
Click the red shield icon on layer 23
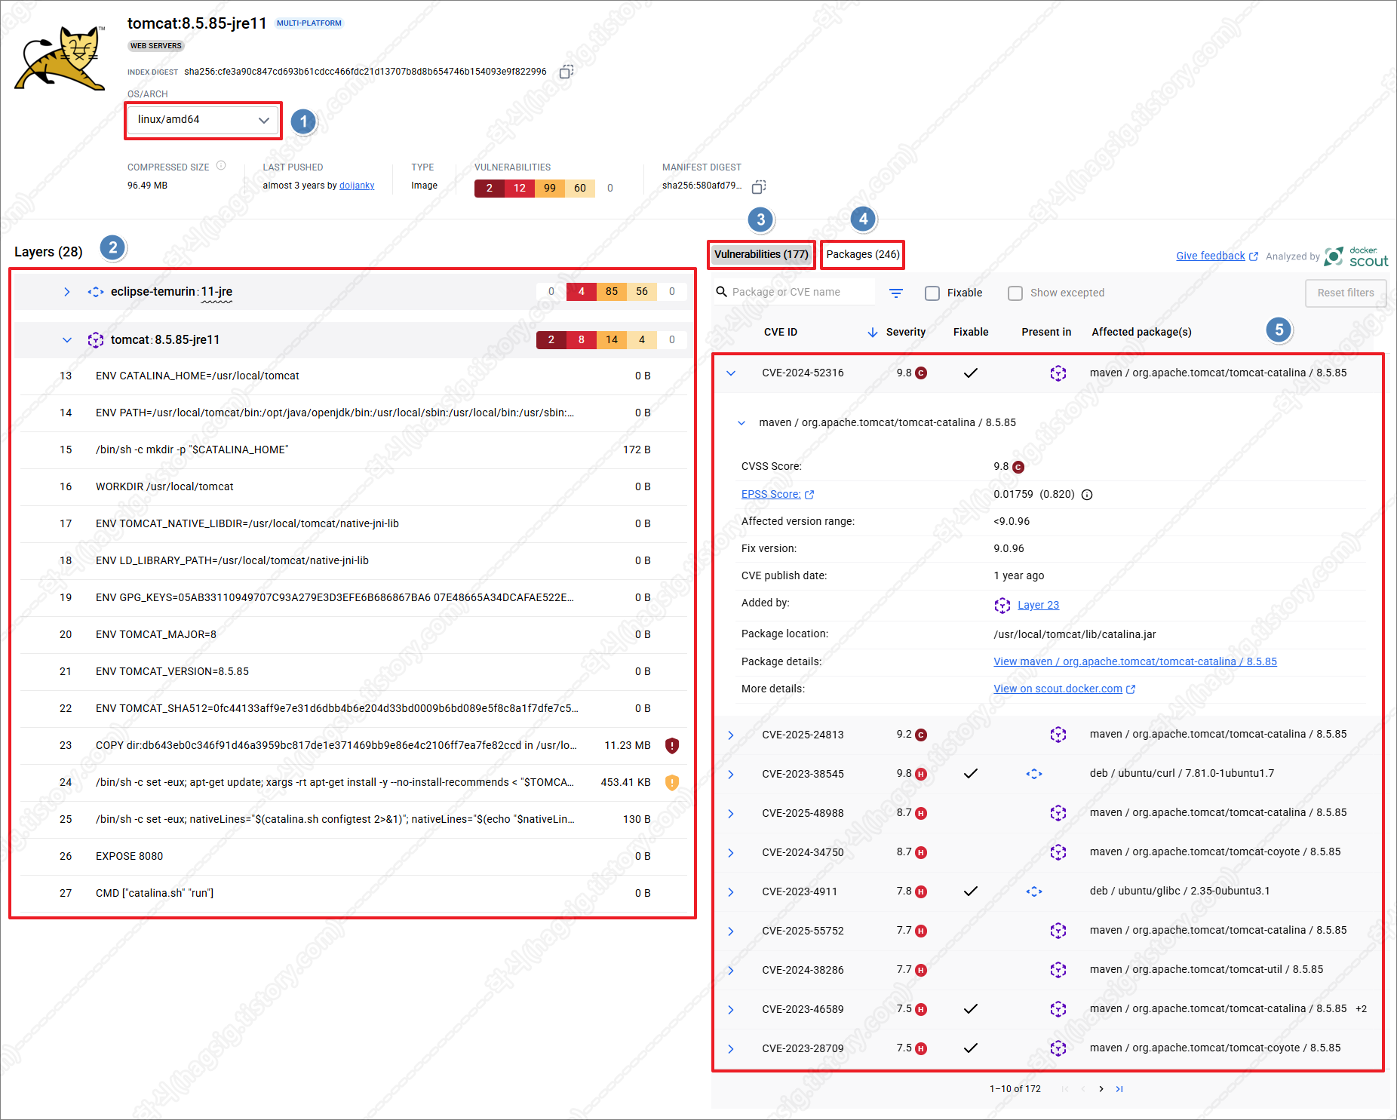click(672, 745)
